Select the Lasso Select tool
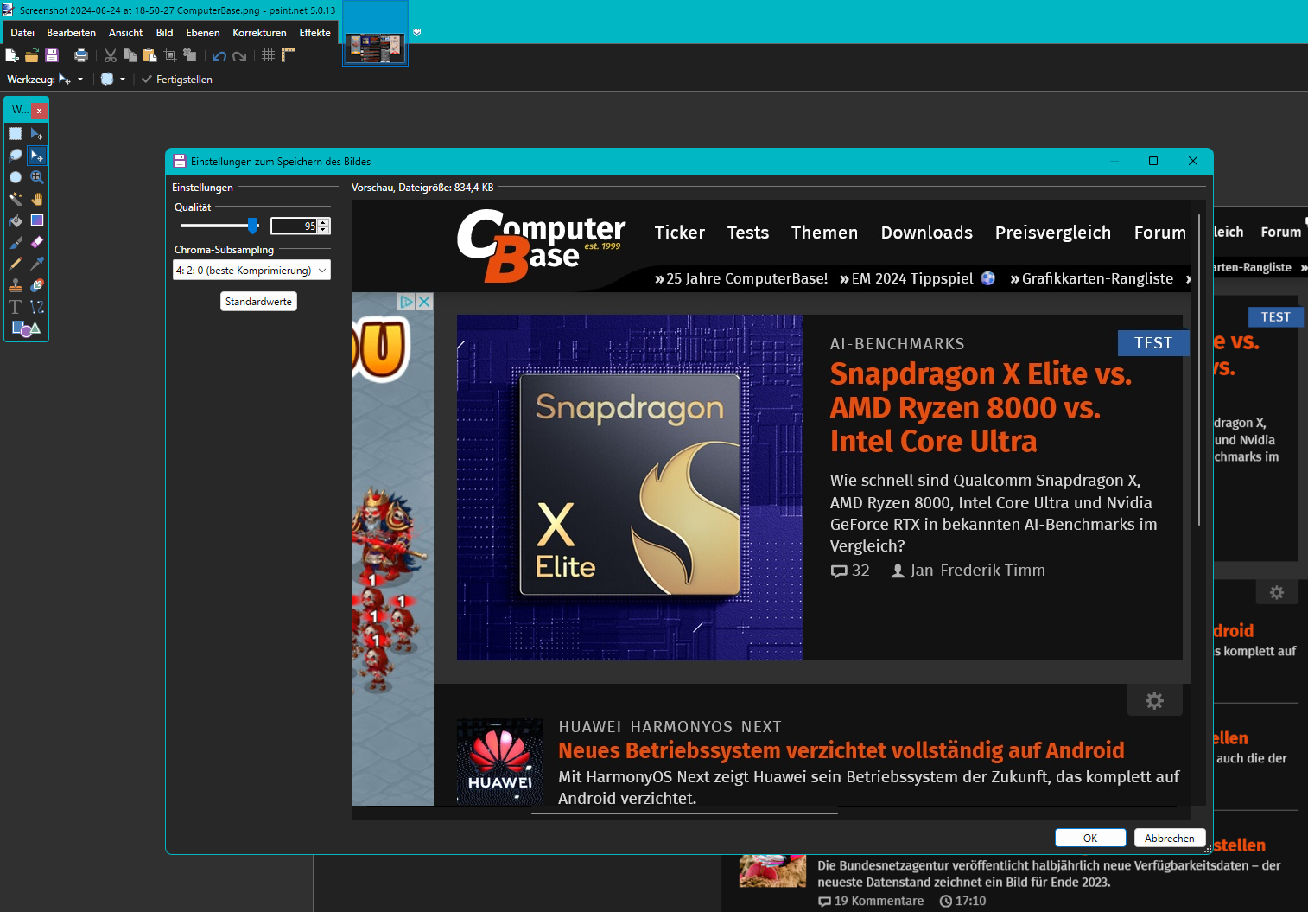 (16, 155)
